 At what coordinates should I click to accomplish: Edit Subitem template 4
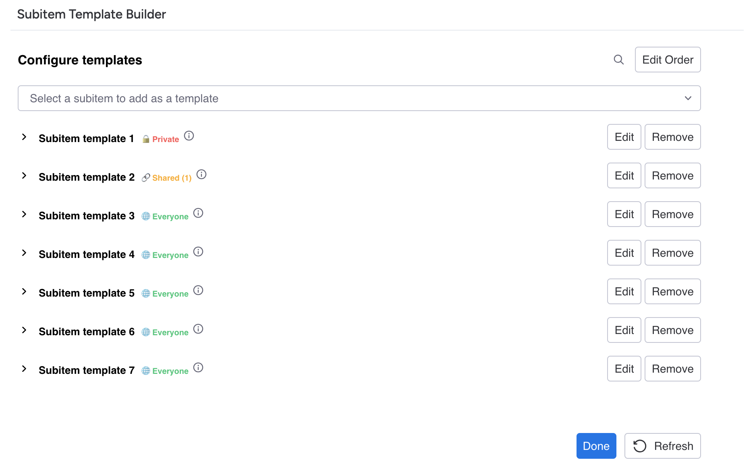pos(624,253)
